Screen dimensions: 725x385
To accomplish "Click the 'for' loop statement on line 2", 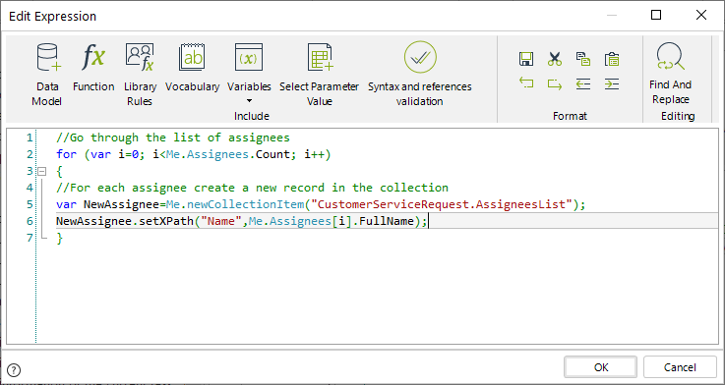I will tap(193, 154).
